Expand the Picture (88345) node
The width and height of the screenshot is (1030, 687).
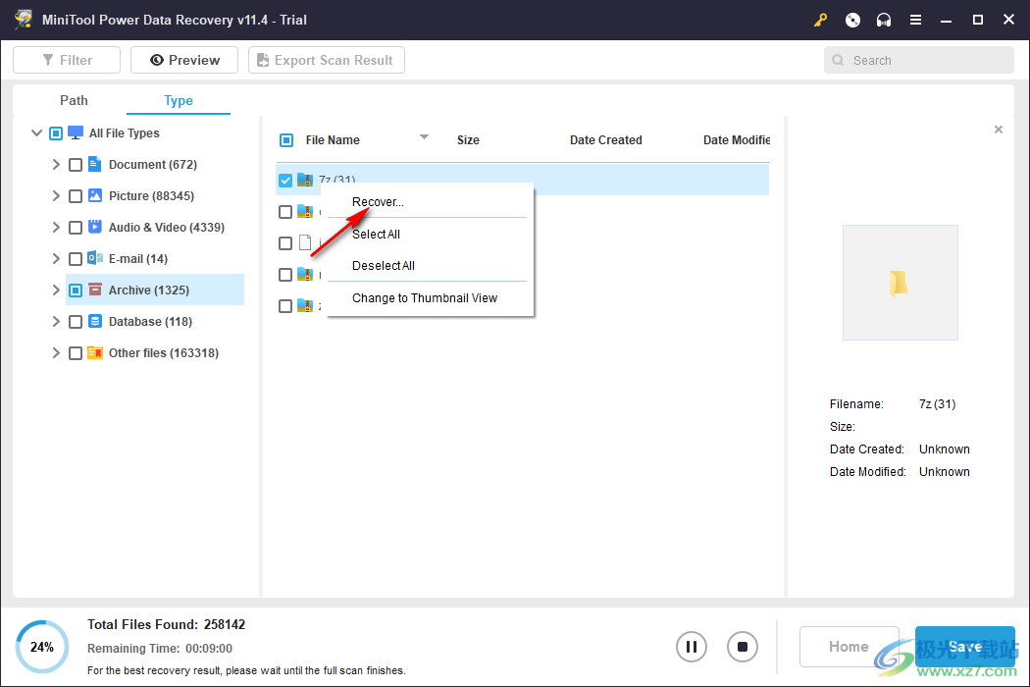[56, 196]
